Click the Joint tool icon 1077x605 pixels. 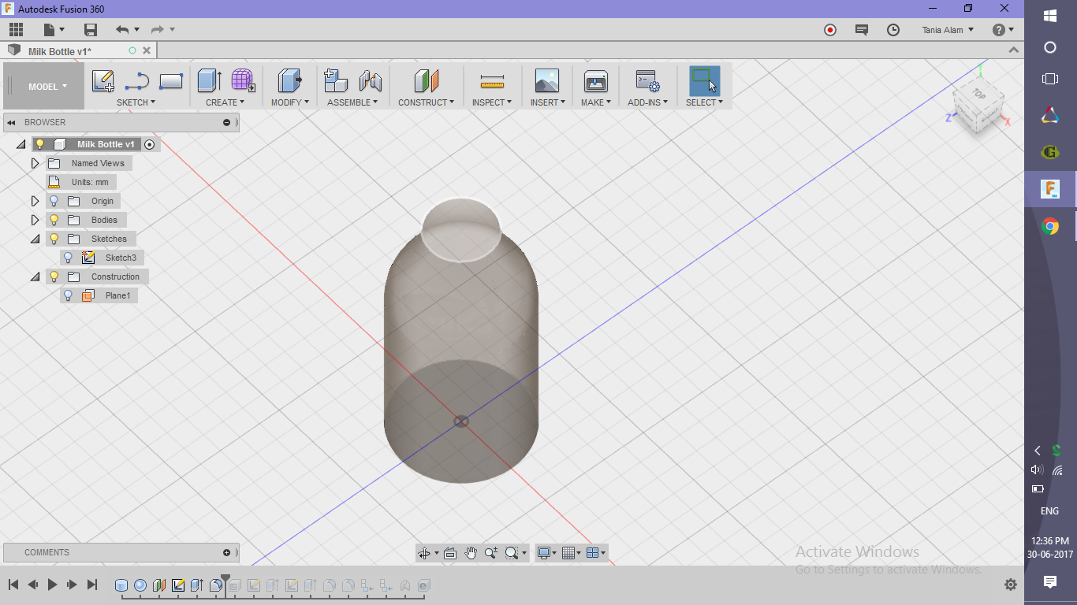coord(370,81)
